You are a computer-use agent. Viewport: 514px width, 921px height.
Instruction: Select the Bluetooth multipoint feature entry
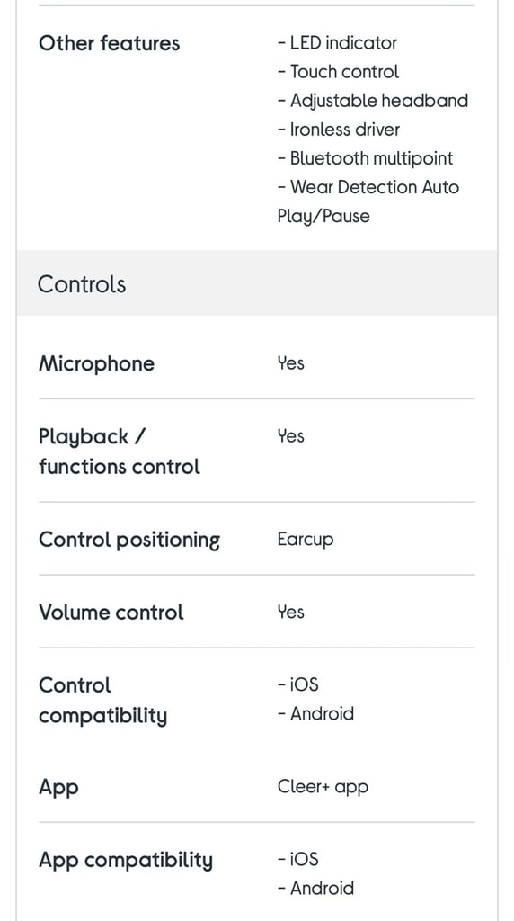tap(365, 158)
